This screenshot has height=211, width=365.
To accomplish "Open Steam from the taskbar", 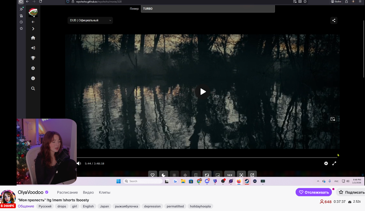I will [x=247, y=181].
